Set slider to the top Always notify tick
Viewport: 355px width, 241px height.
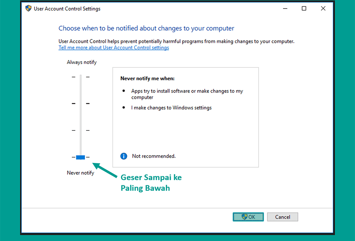coord(81,77)
